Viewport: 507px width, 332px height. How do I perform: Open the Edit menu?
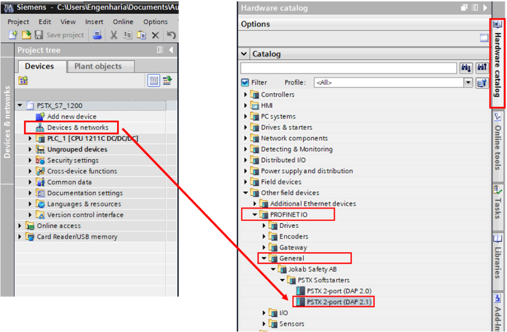point(45,22)
